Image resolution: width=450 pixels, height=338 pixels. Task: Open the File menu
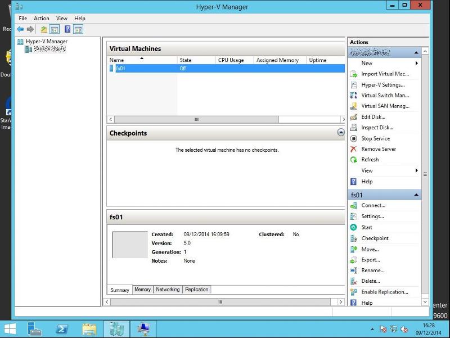coord(22,19)
